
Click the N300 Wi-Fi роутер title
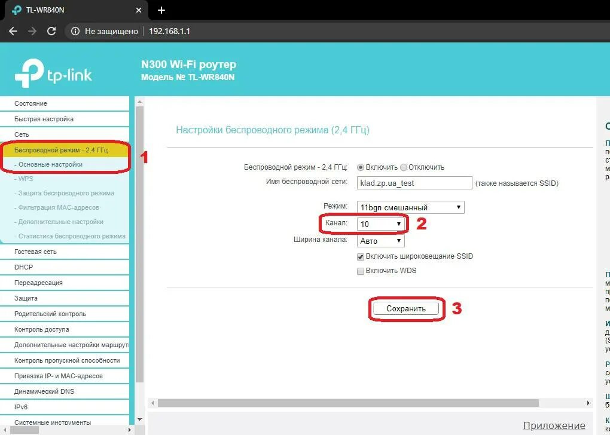(x=188, y=65)
